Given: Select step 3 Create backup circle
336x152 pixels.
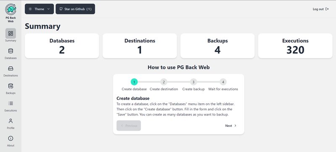Looking at the screenshot, I should (x=193, y=82).
